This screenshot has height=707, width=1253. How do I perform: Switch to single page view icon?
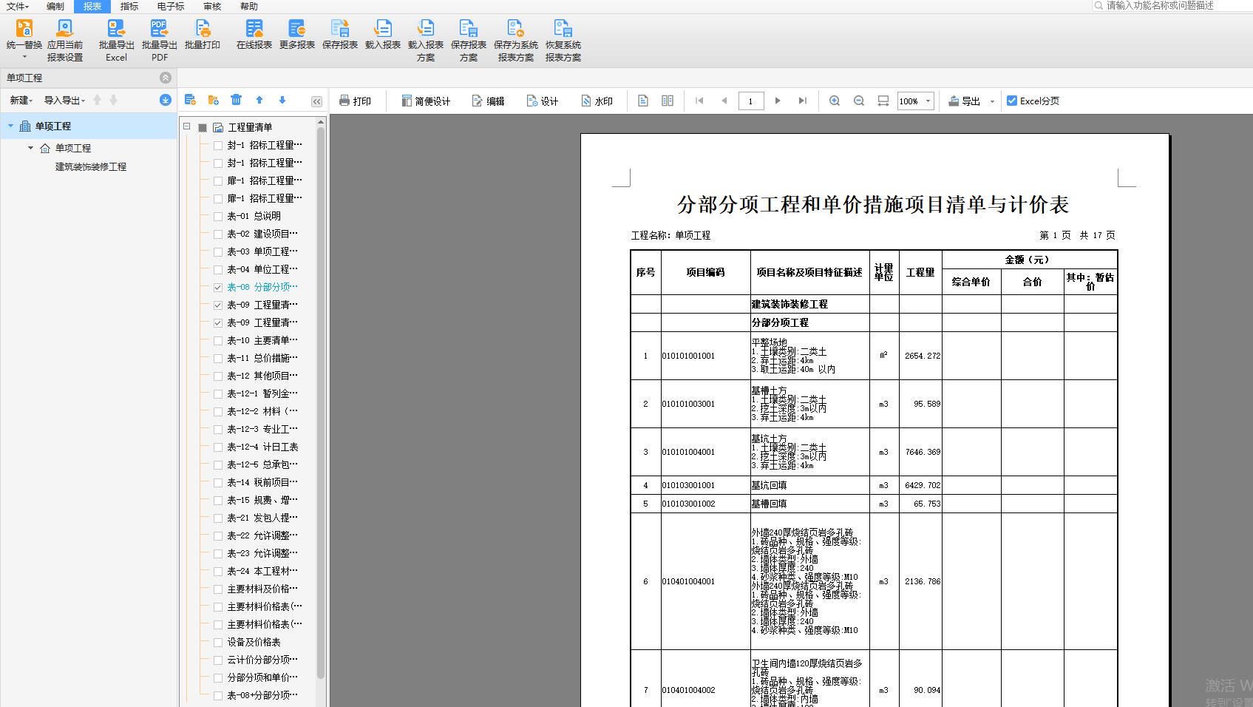pos(643,101)
